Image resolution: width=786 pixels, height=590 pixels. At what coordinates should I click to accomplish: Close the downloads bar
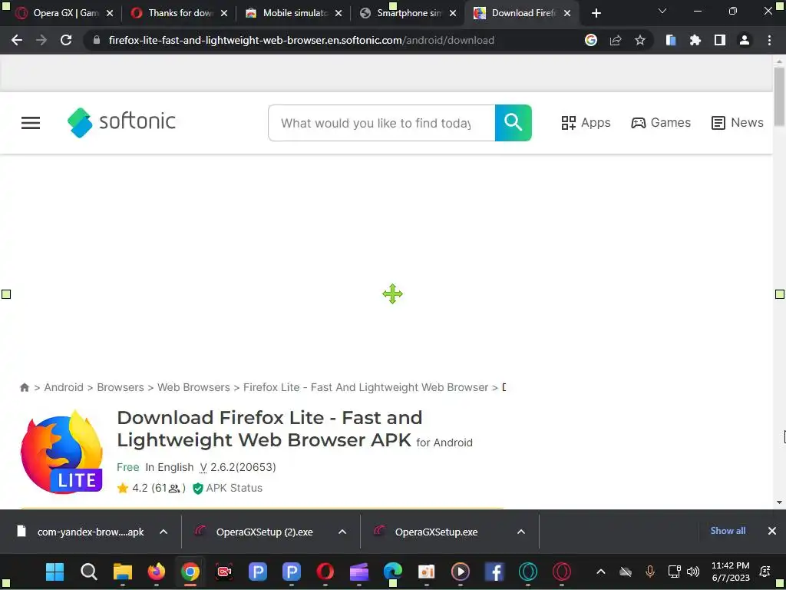772,531
